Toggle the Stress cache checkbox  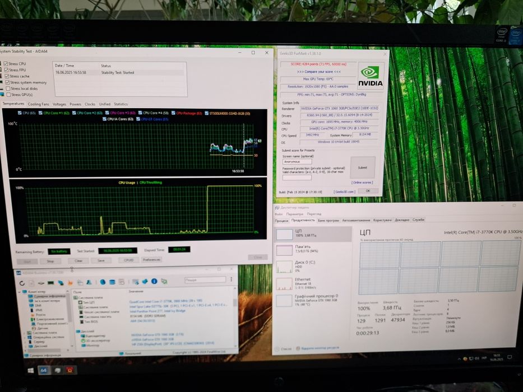point(7,76)
